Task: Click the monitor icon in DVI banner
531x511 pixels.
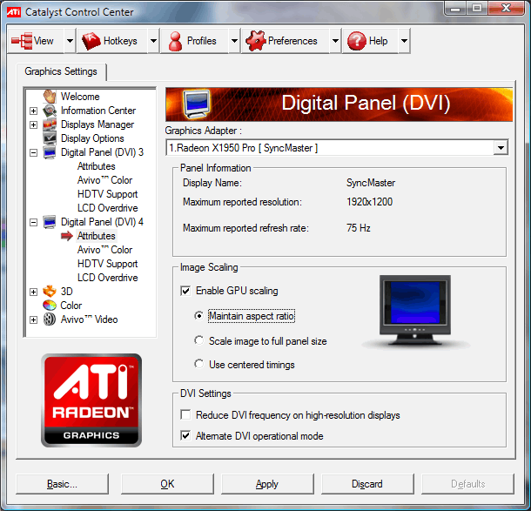Action: tap(197, 104)
